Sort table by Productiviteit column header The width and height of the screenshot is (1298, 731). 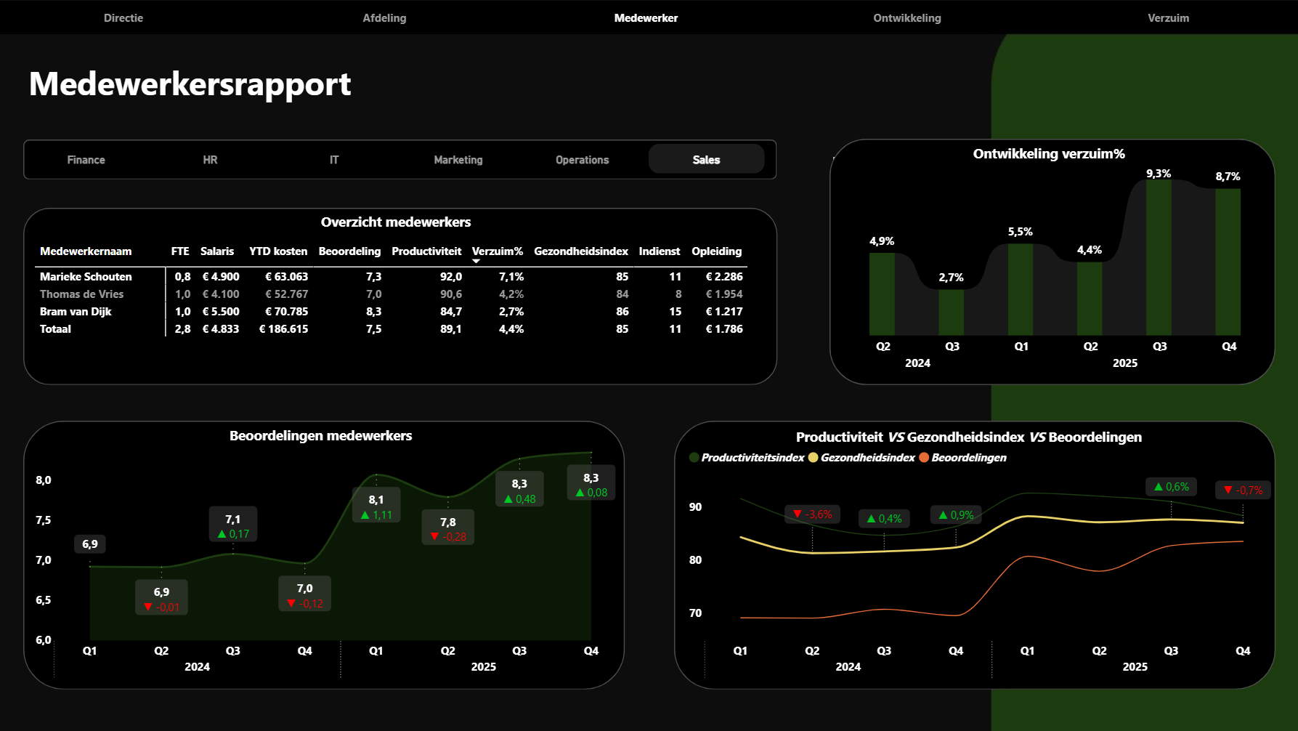point(426,251)
